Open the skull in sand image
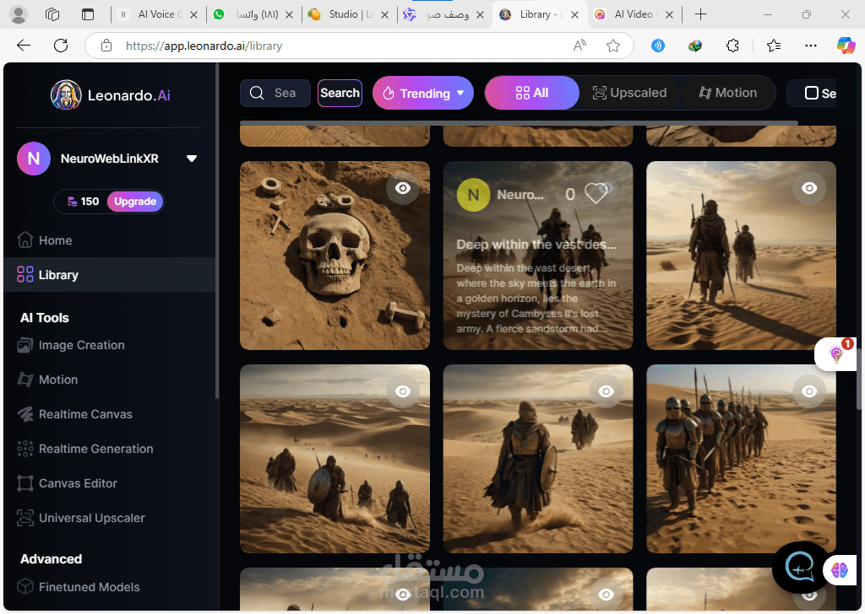The image size is (865, 614). tap(335, 256)
